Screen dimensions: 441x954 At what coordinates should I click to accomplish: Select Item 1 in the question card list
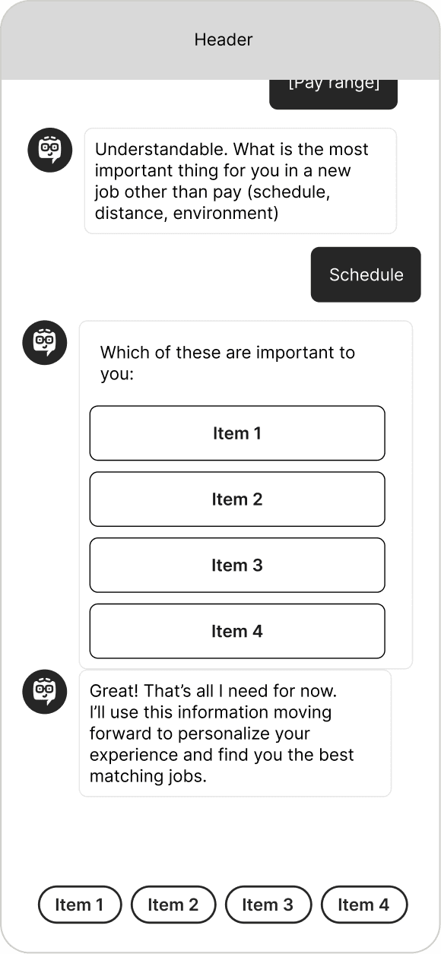click(x=237, y=433)
